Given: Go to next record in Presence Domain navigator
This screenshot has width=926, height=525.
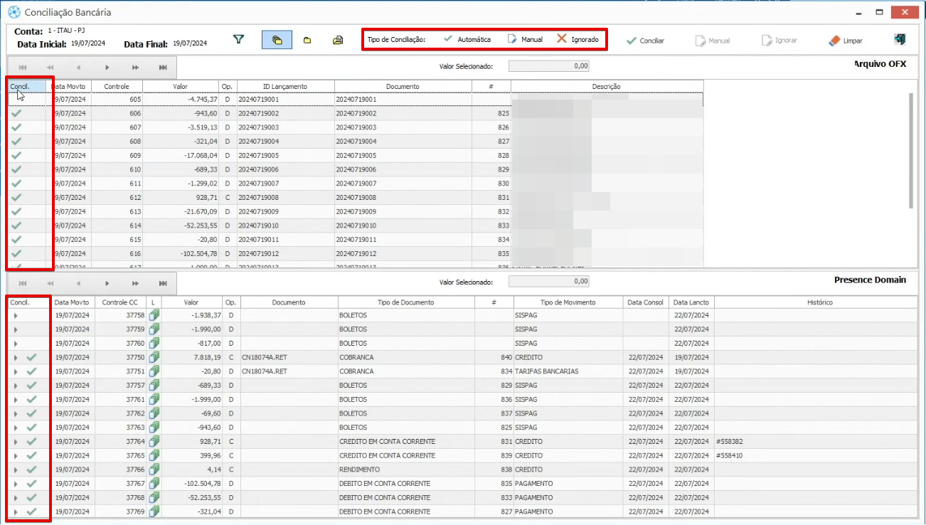Looking at the screenshot, I should (107, 282).
